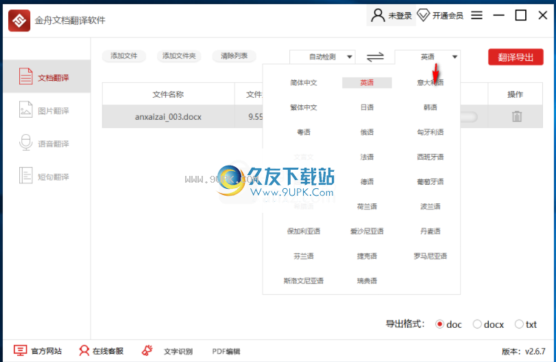Image resolution: width=556 pixels, height=362 pixels.
Task: Click the 文字识别 rocket icon
Action: pyautogui.click(x=147, y=350)
